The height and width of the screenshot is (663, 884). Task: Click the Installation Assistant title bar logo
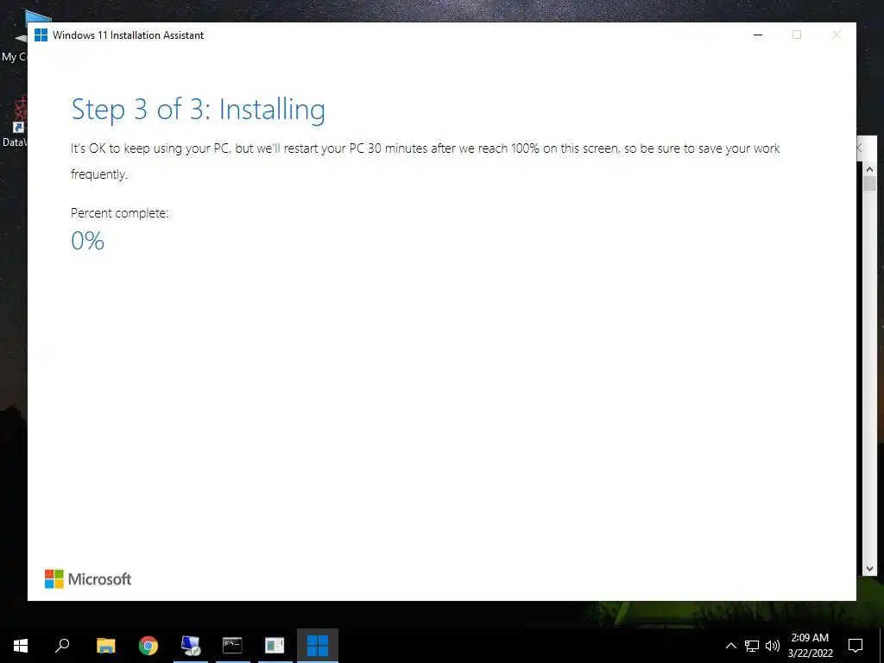(41, 35)
